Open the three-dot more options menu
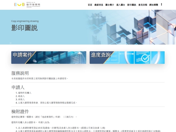This screenshot has height=132, width=176. (x=161, y=4)
